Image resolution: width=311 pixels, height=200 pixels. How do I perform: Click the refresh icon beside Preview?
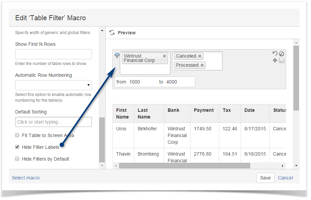point(112,33)
